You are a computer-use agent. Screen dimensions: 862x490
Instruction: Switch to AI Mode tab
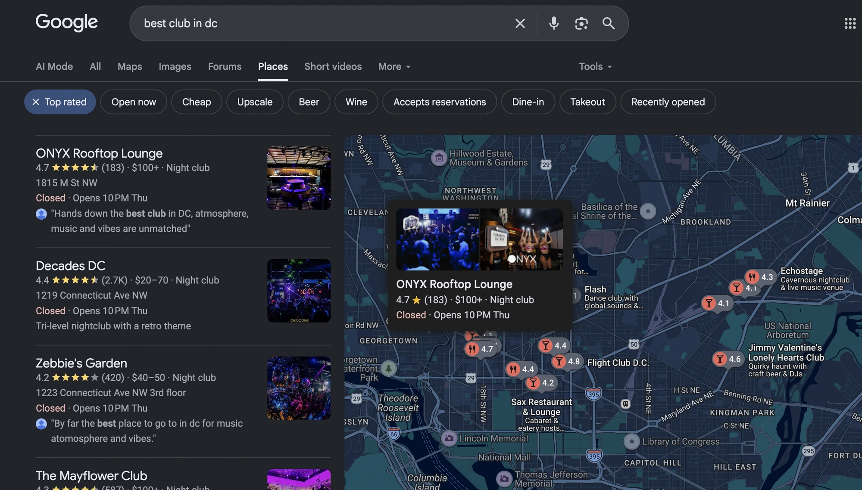[x=54, y=67]
